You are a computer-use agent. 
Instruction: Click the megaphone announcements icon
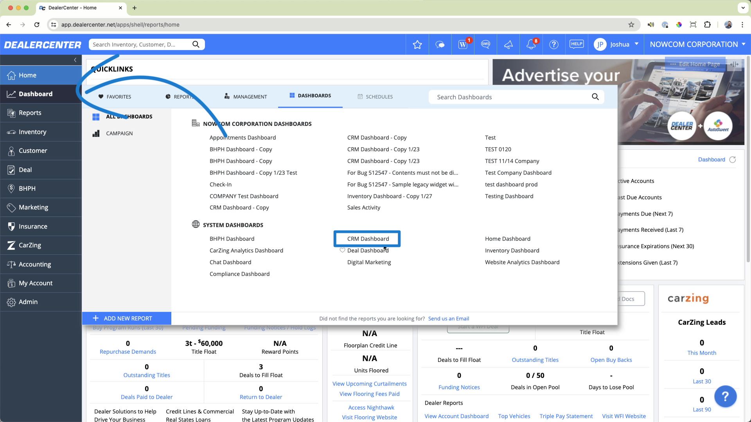tap(508, 45)
